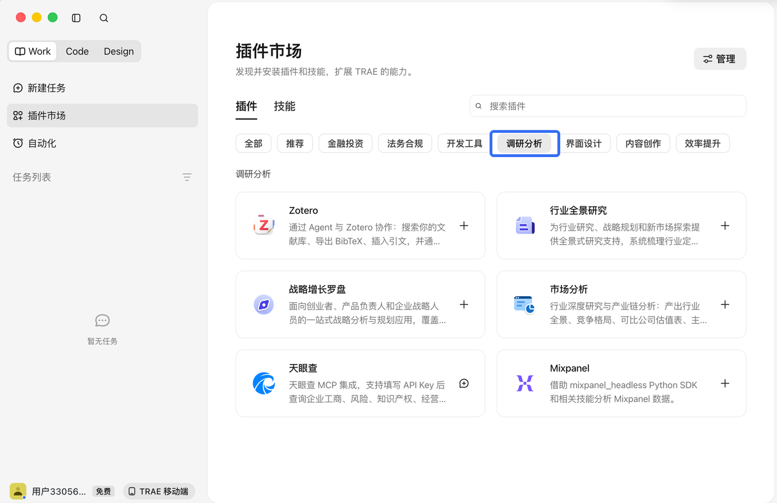
Task: Click the 天眼查 plugin title
Action: pos(303,368)
